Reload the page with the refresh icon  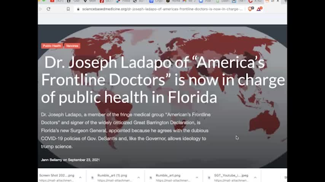[x=48, y=9]
